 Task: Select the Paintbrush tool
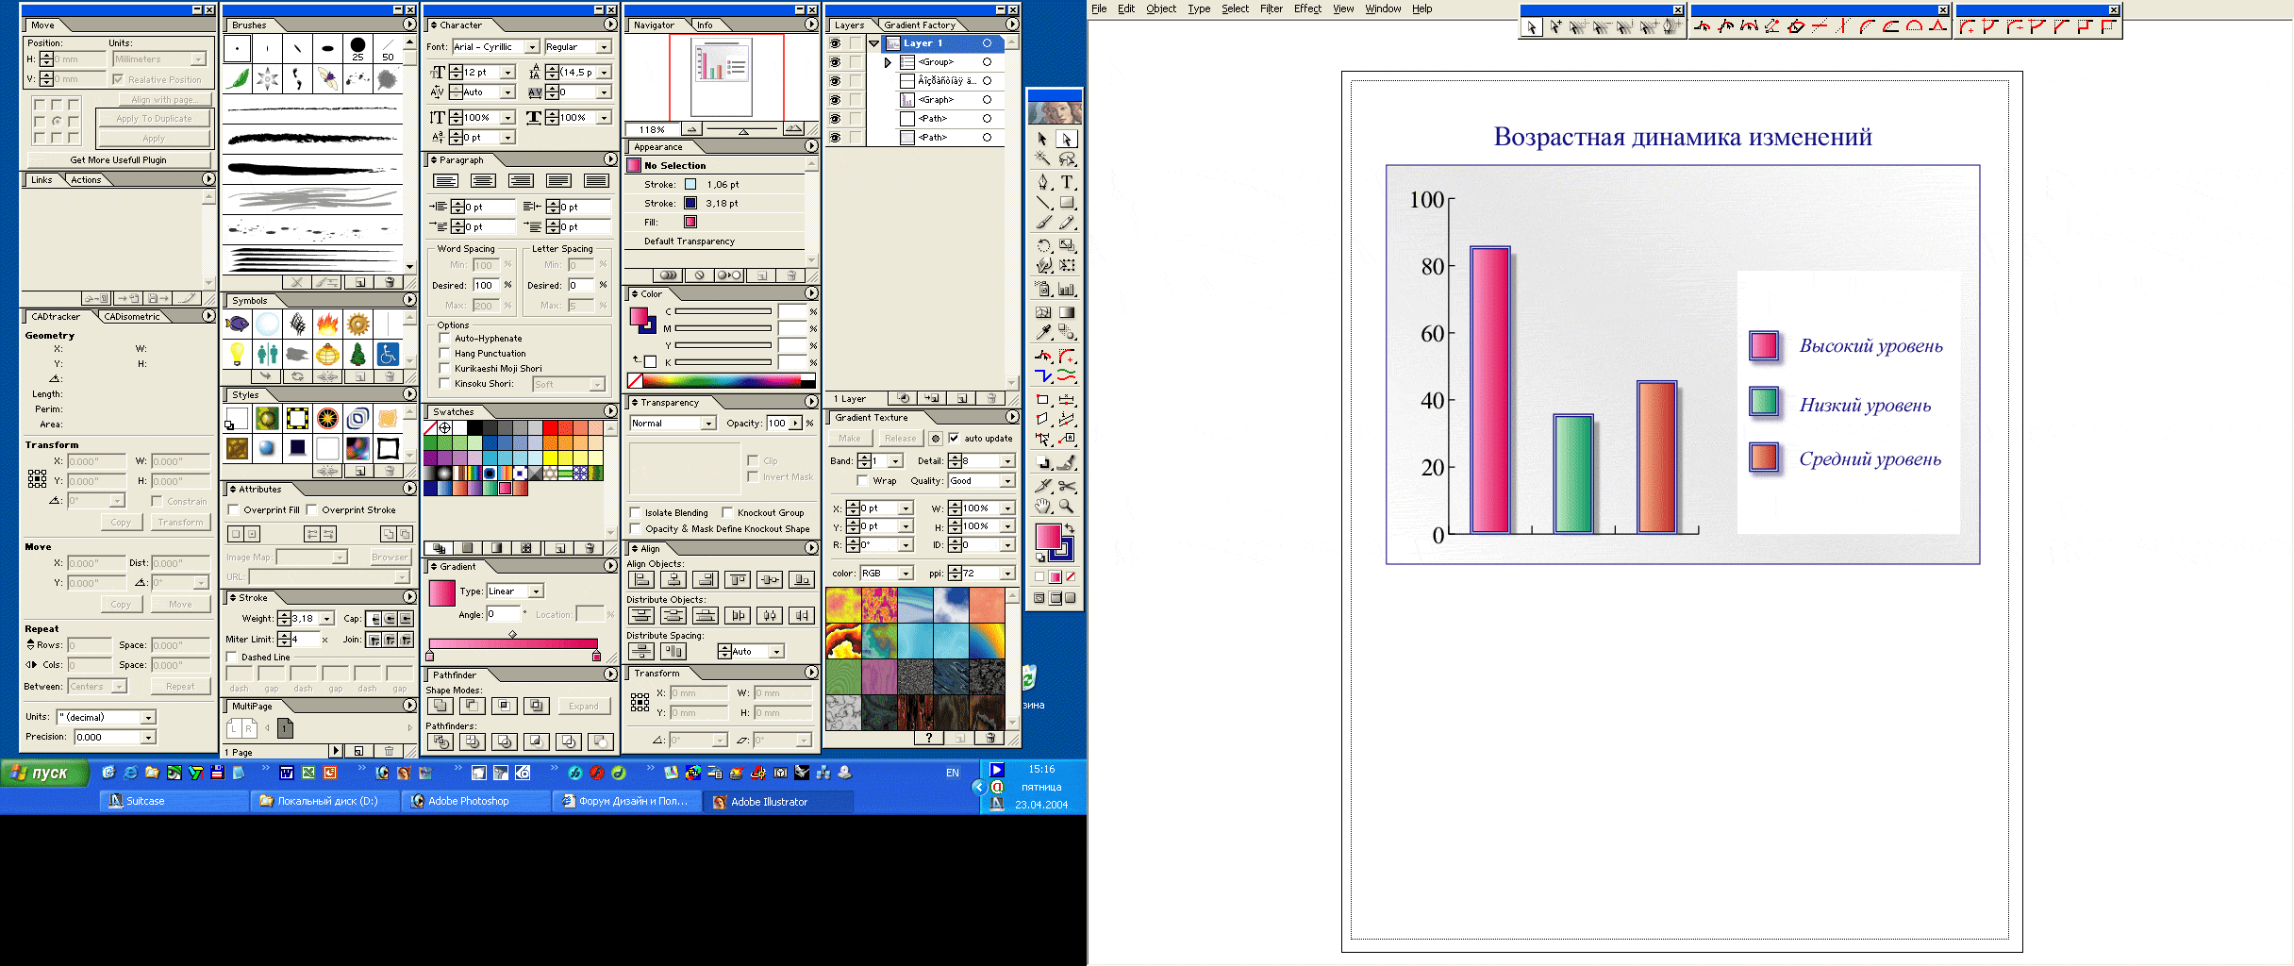(1042, 224)
